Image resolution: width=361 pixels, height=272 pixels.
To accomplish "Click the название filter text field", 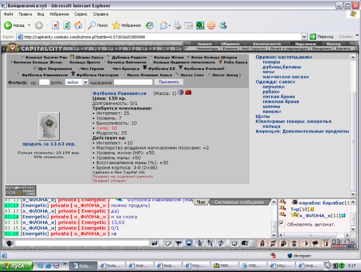I will tap(133, 82).
